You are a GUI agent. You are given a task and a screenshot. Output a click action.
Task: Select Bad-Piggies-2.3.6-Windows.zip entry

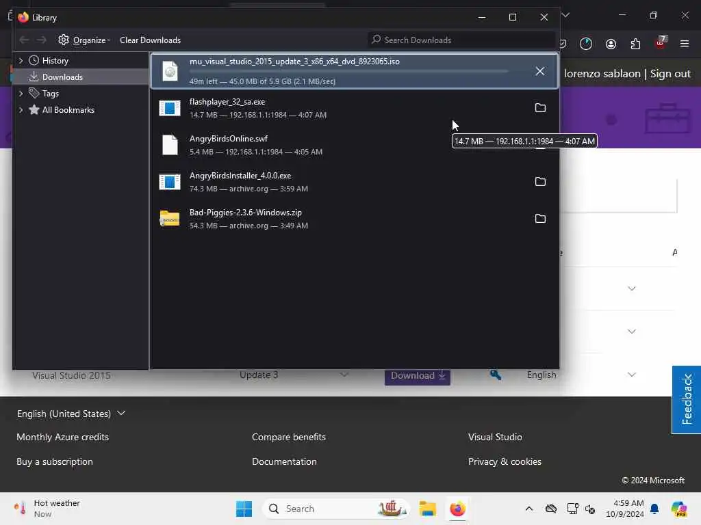(354, 219)
